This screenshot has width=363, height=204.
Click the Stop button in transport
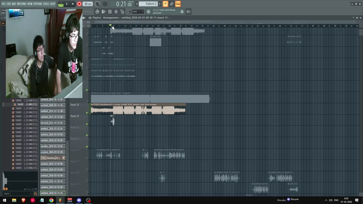click(73, 4)
